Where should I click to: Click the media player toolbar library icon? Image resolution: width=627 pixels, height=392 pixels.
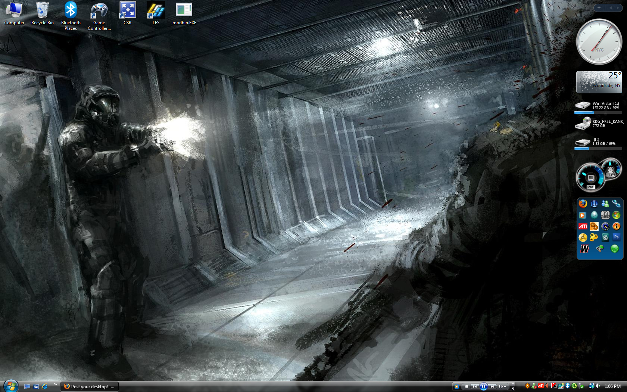click(456, 386)
